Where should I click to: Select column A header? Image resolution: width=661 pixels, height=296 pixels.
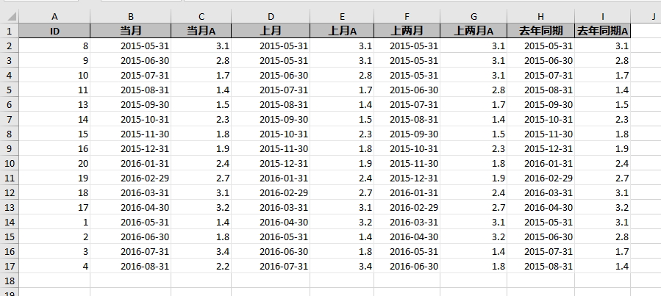pos(54,16)
